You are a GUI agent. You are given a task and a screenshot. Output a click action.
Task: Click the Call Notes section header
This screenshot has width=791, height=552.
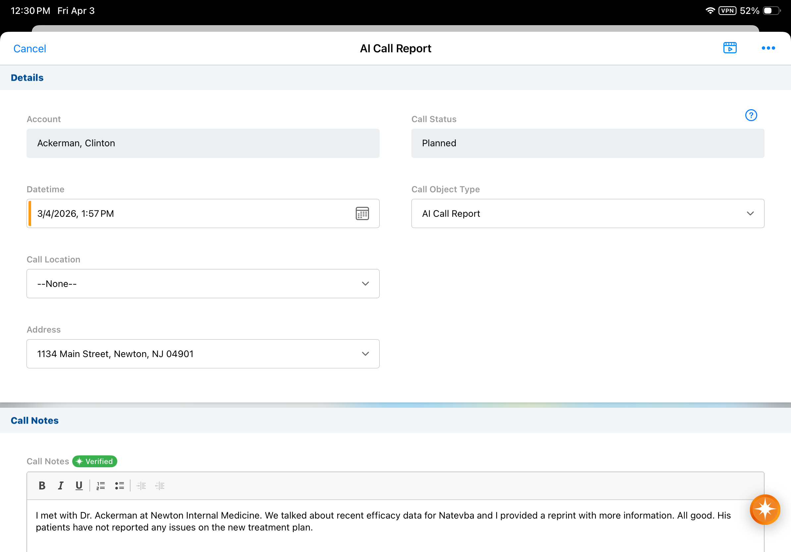34,420
